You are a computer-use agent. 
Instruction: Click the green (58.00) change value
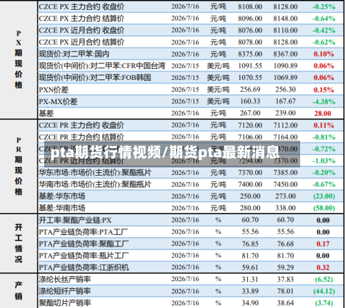point(324,208)
